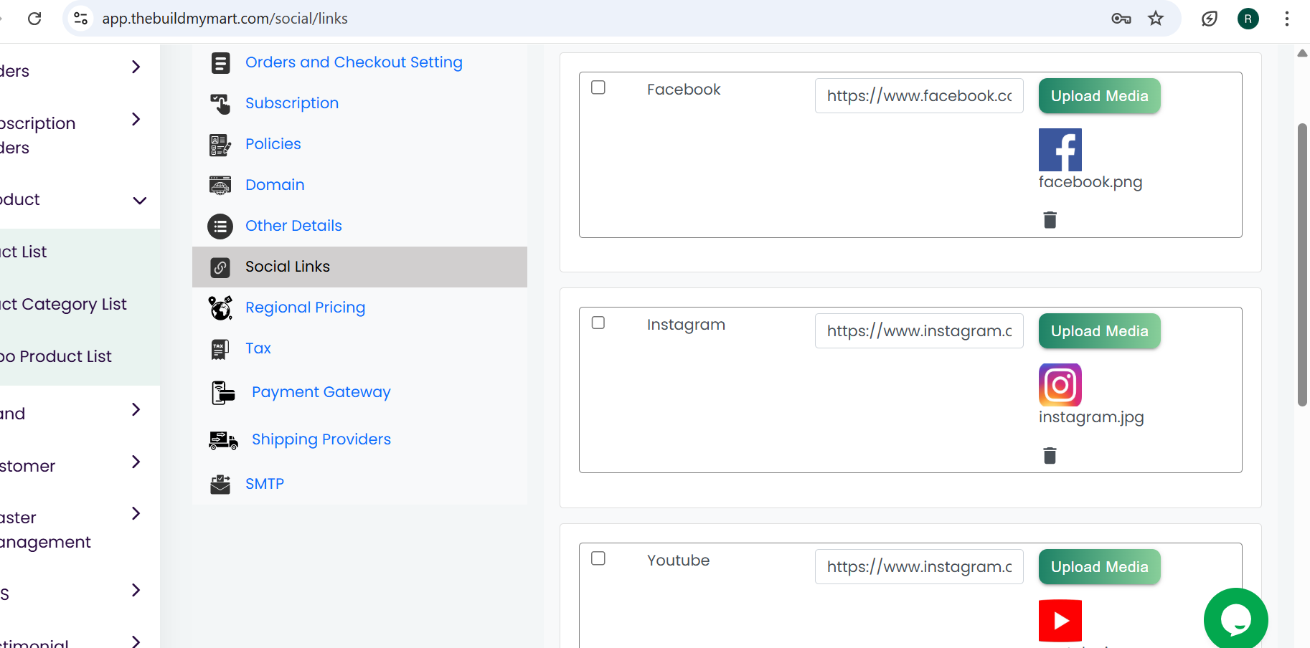Go to Subscription settings link
Screen dimensions: 1310x648
pyautogui.click(x=292, y=103)
